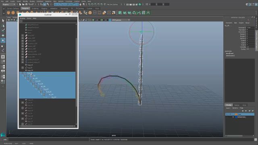Open the Rigging menu set dropdown
Viewport: 258px width, 145px height.
[x=9, y=4]
